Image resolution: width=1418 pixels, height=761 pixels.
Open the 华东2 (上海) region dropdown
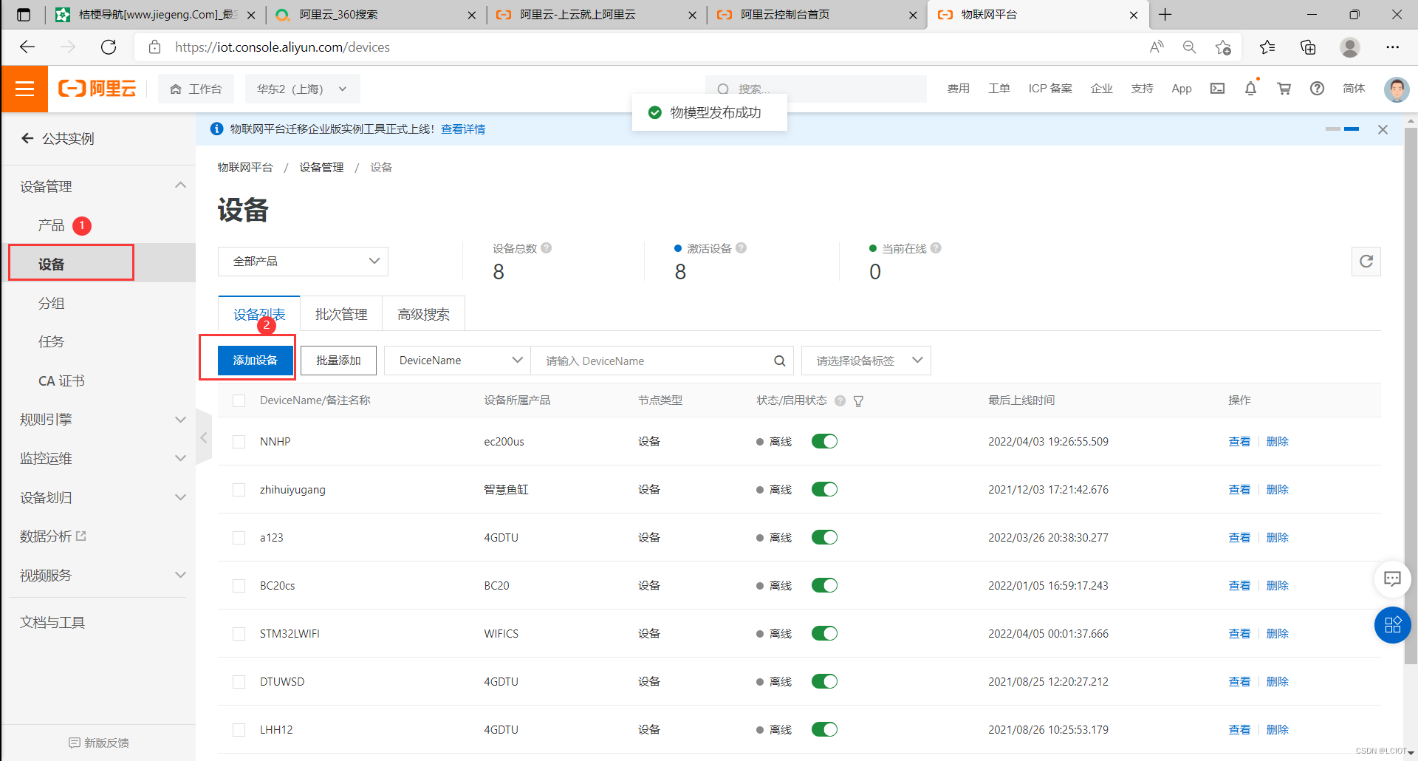(302, 89)
